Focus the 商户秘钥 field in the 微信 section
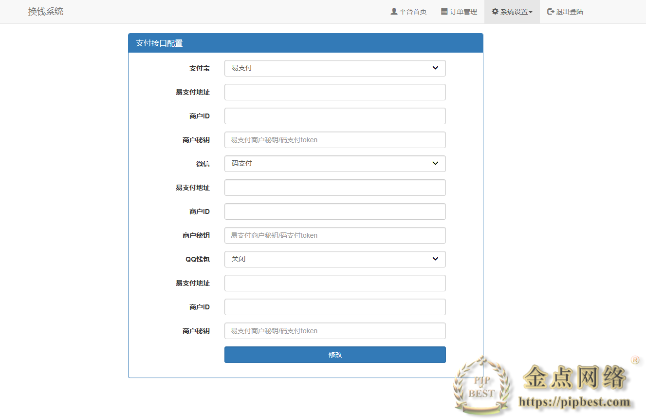 click(335, 235)
